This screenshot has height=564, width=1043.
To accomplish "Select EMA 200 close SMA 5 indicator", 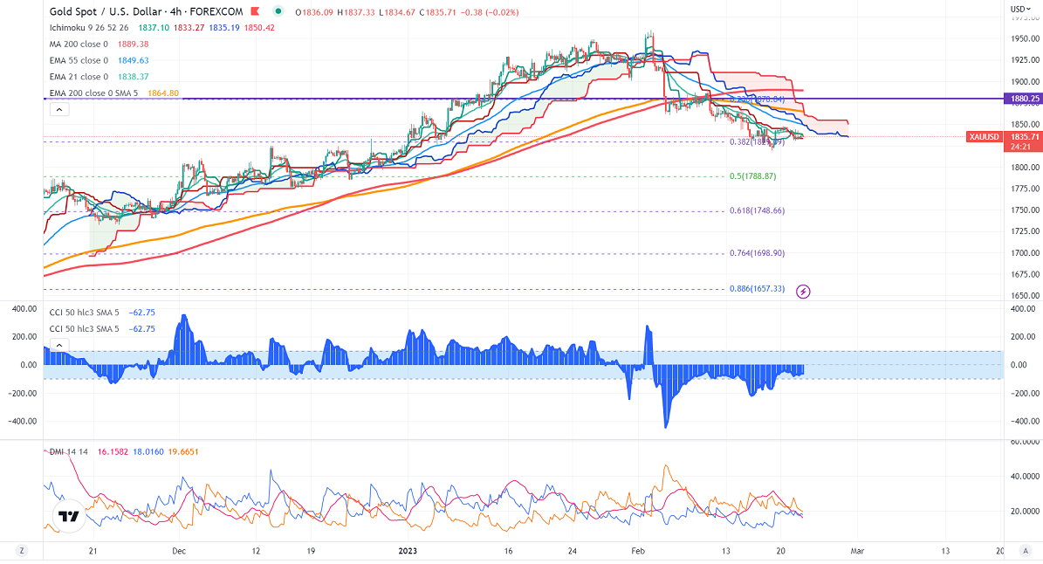I will click(94, 92).
